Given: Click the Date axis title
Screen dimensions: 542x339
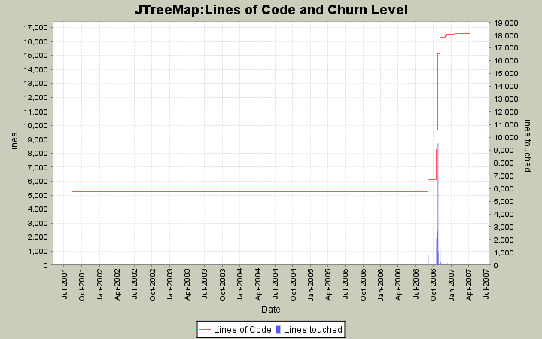Looking at the screenshot, I should point(271,310).
